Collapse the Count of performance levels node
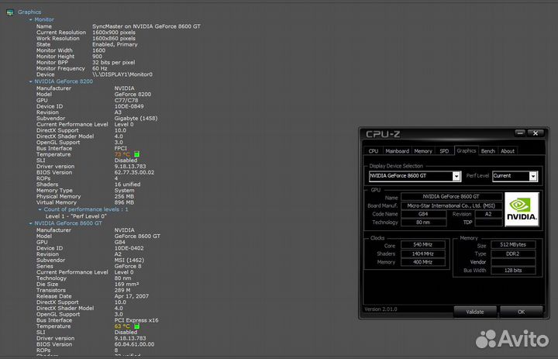The height and width of the screenshot is (359, 558). click(40, 209)
